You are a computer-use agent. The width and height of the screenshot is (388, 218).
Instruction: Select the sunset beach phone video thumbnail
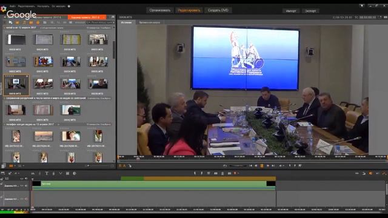[43, 136]
